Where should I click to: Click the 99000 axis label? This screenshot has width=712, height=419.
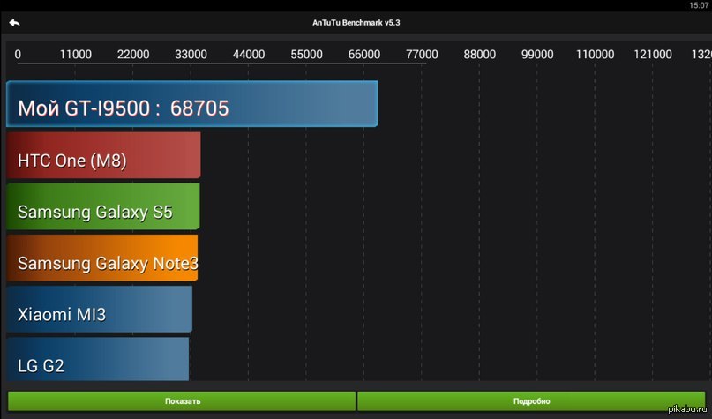coord(537,55)
